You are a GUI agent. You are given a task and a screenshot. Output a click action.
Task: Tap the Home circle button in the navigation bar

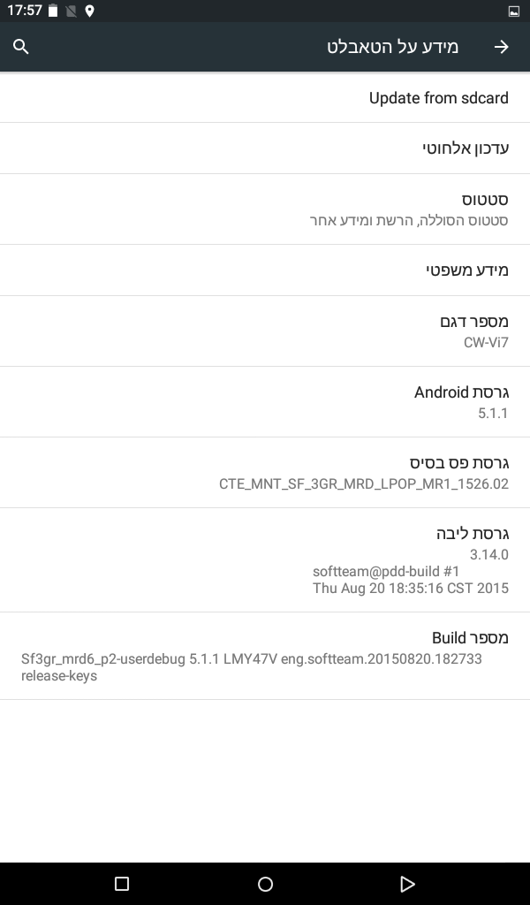tap(265, 883)
